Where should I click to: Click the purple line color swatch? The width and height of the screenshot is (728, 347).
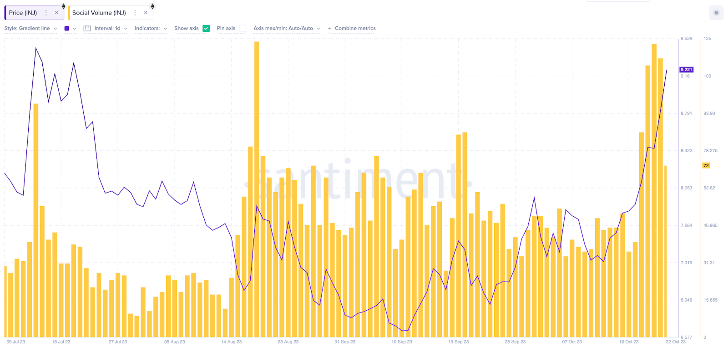coord(67,28)
